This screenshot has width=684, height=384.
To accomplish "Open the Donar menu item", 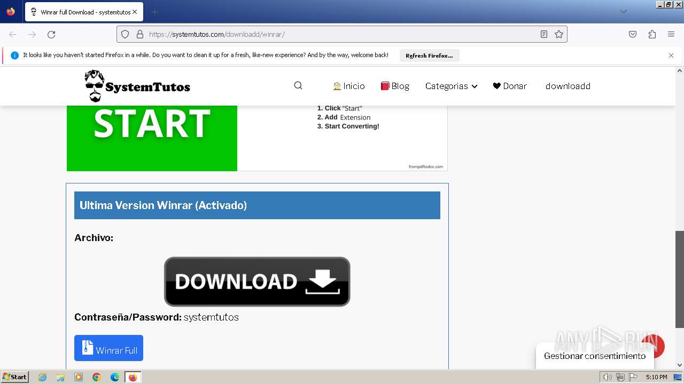I will (510, 86).
